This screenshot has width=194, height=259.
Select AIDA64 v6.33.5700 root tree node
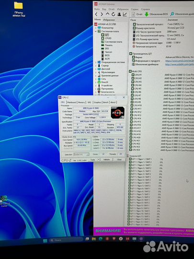105,24
